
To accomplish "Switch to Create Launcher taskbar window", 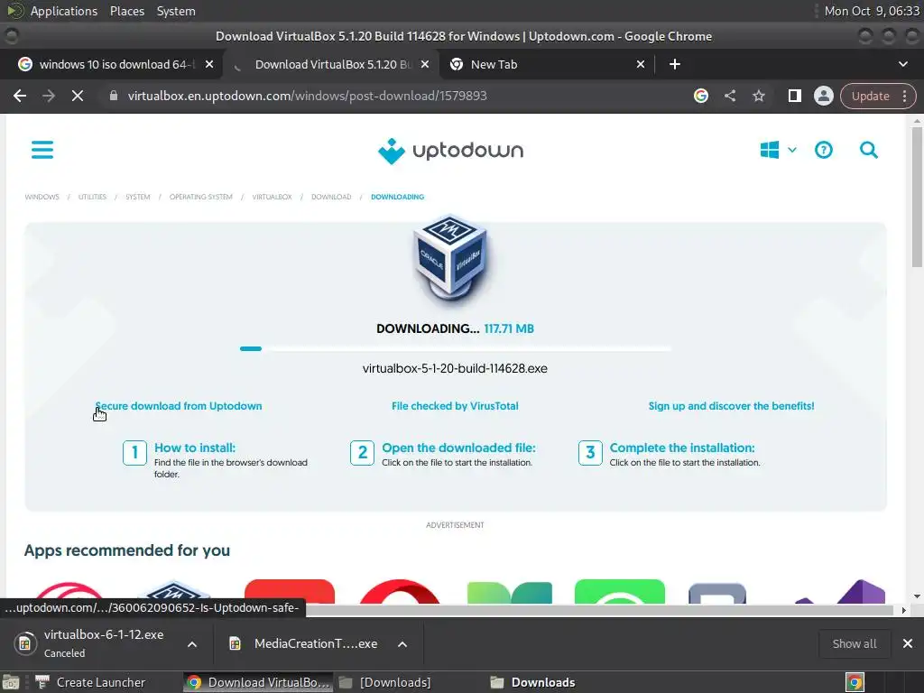I will click(x=91, y=682).
